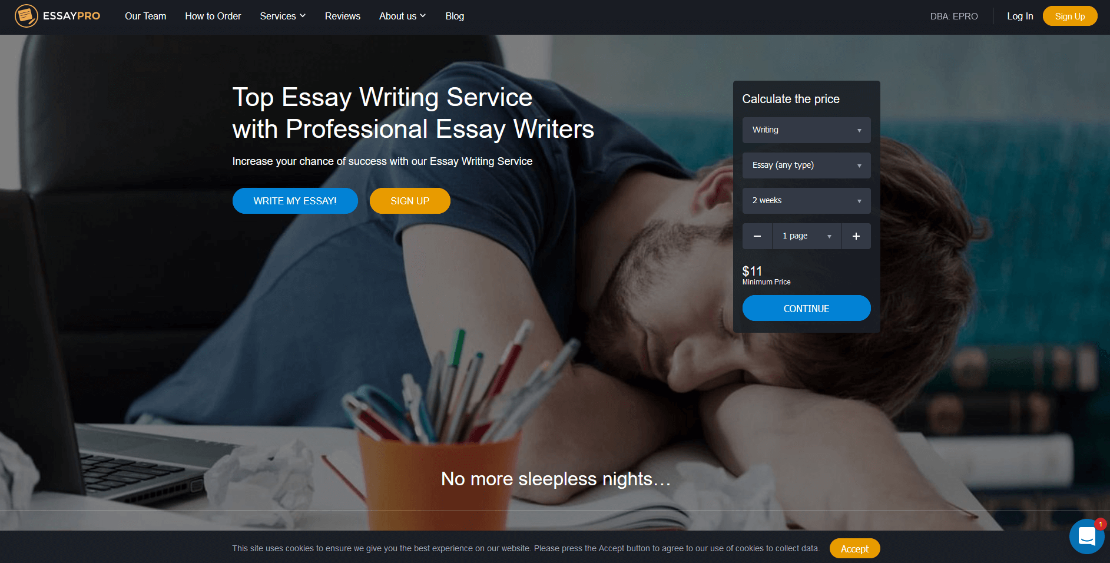Open the 1 page count dropdown
Screen dimensions: 1110x563
(x=807, y=236)
